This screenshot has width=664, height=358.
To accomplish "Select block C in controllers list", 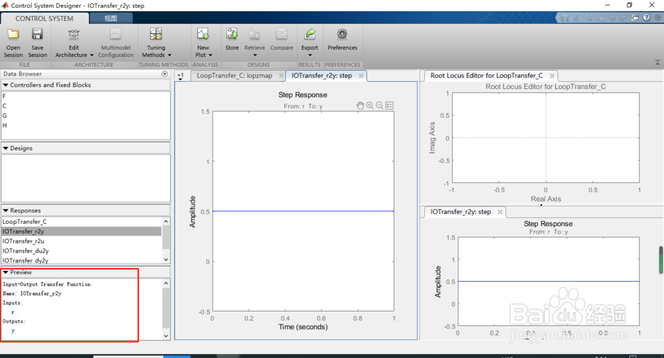I will [86, 106].
